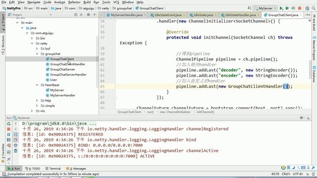Open Search Everywhere magnifier icon
Screen dimensions: 317x178
tap(314, 8)
